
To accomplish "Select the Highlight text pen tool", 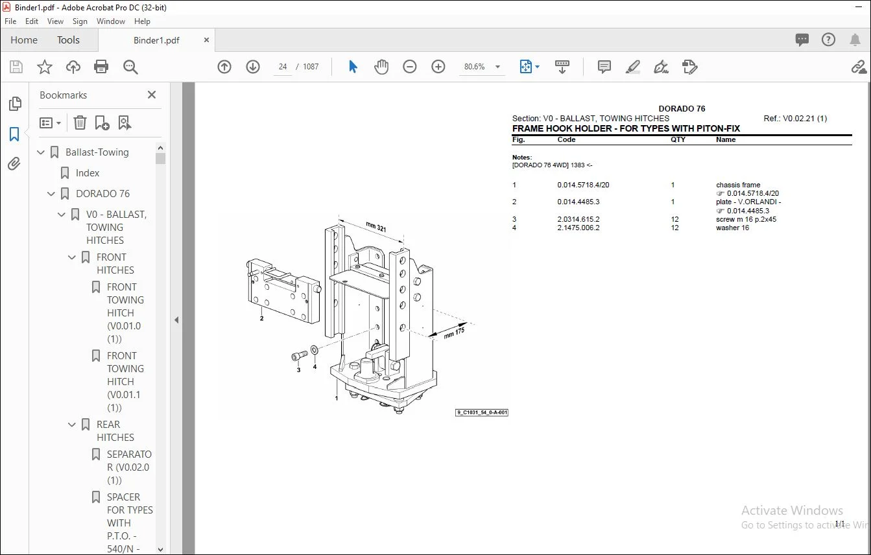I will (x=633, y=67).
